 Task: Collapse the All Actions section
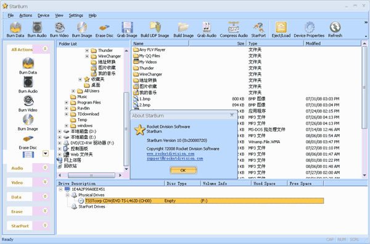[x=45, y=49]
